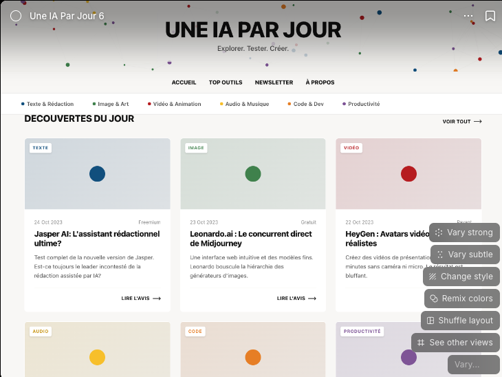Go to NEWSLETTER page
This screenshot has height=377, width=502.
274,83
